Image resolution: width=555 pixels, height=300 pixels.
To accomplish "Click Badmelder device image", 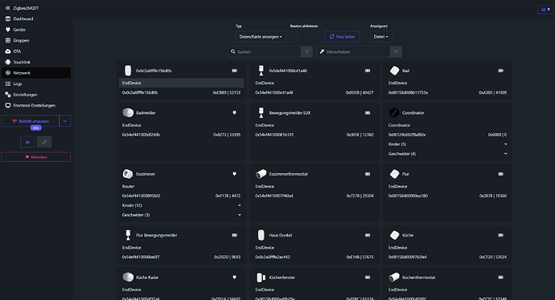I will 128,112.
